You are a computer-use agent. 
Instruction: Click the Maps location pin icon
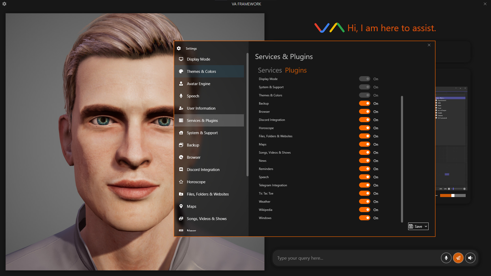coord(181,206)
